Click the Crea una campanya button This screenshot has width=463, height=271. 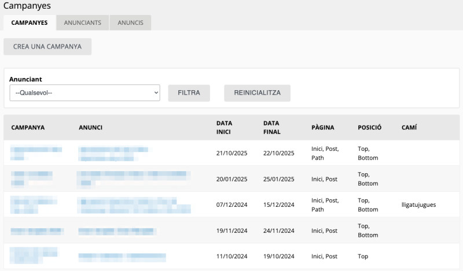pos(47,46)
